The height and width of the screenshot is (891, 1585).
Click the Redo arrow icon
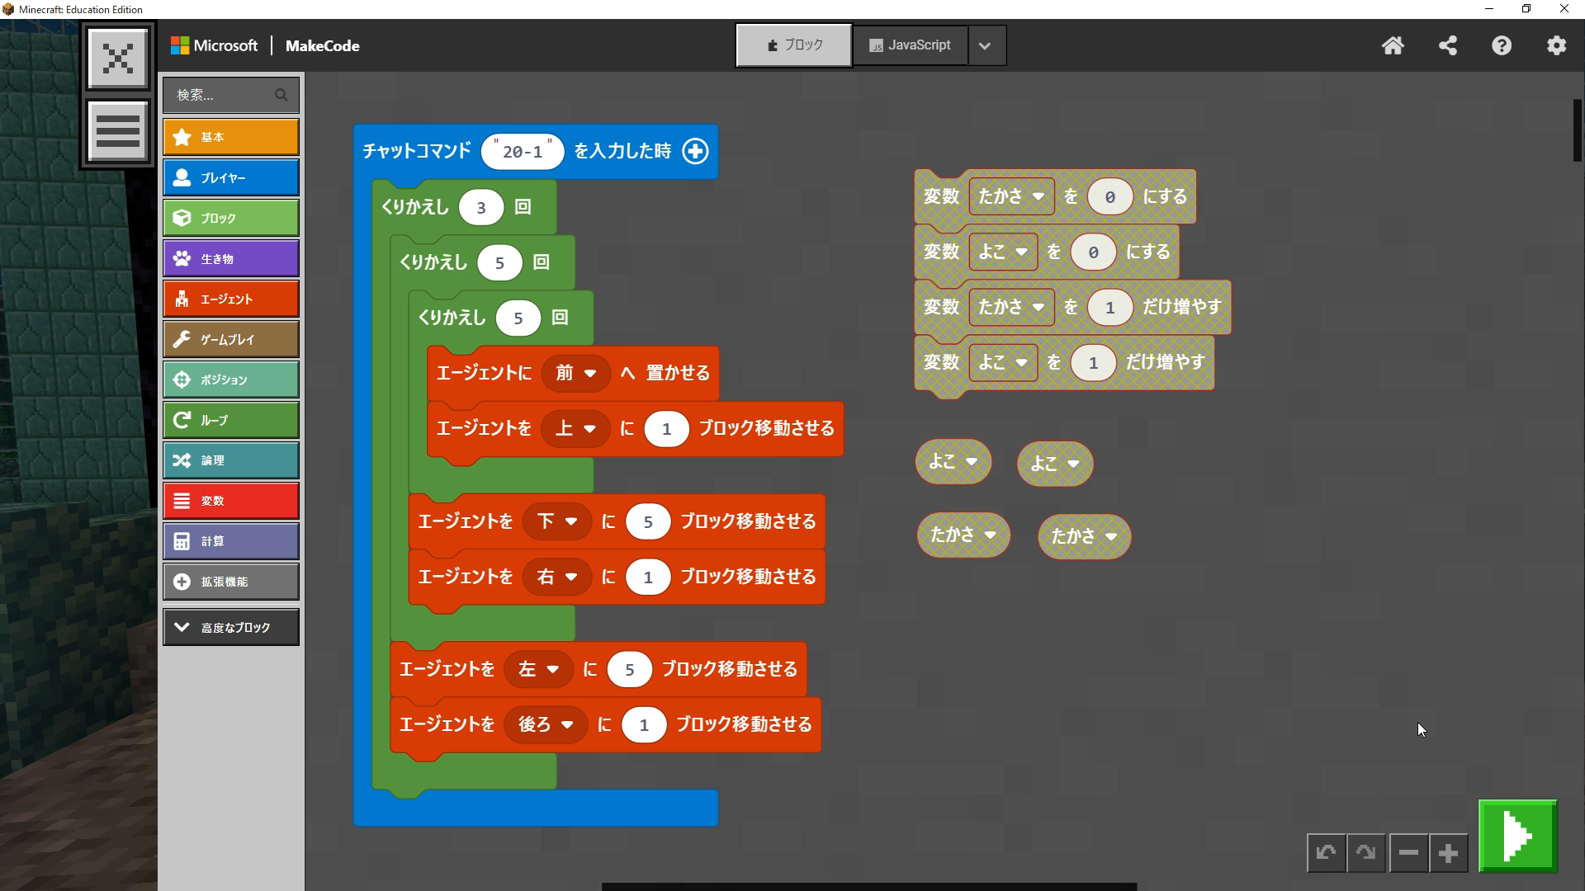click(x=1365, y=853)
